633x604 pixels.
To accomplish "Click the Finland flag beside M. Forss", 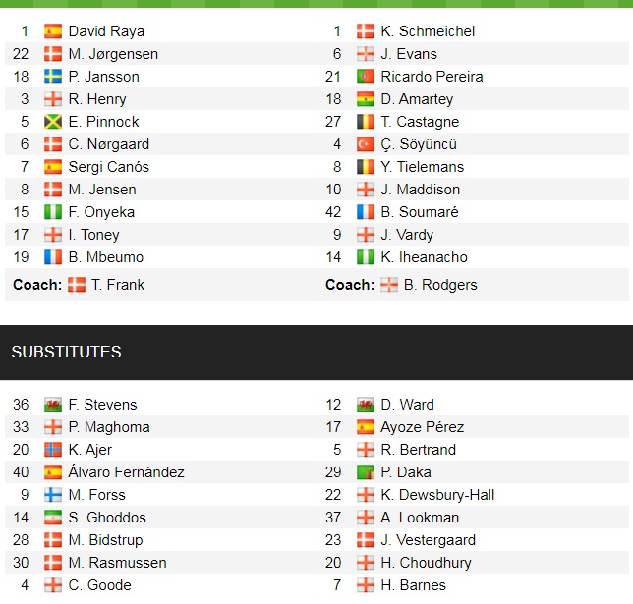I will click(x=53, y=495).
